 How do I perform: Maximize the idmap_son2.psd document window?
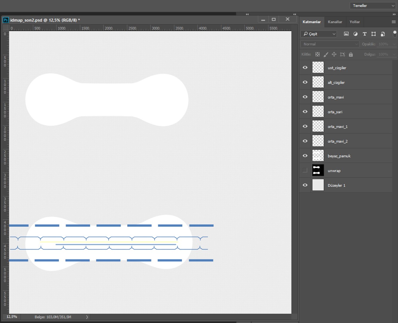point(274,19)
